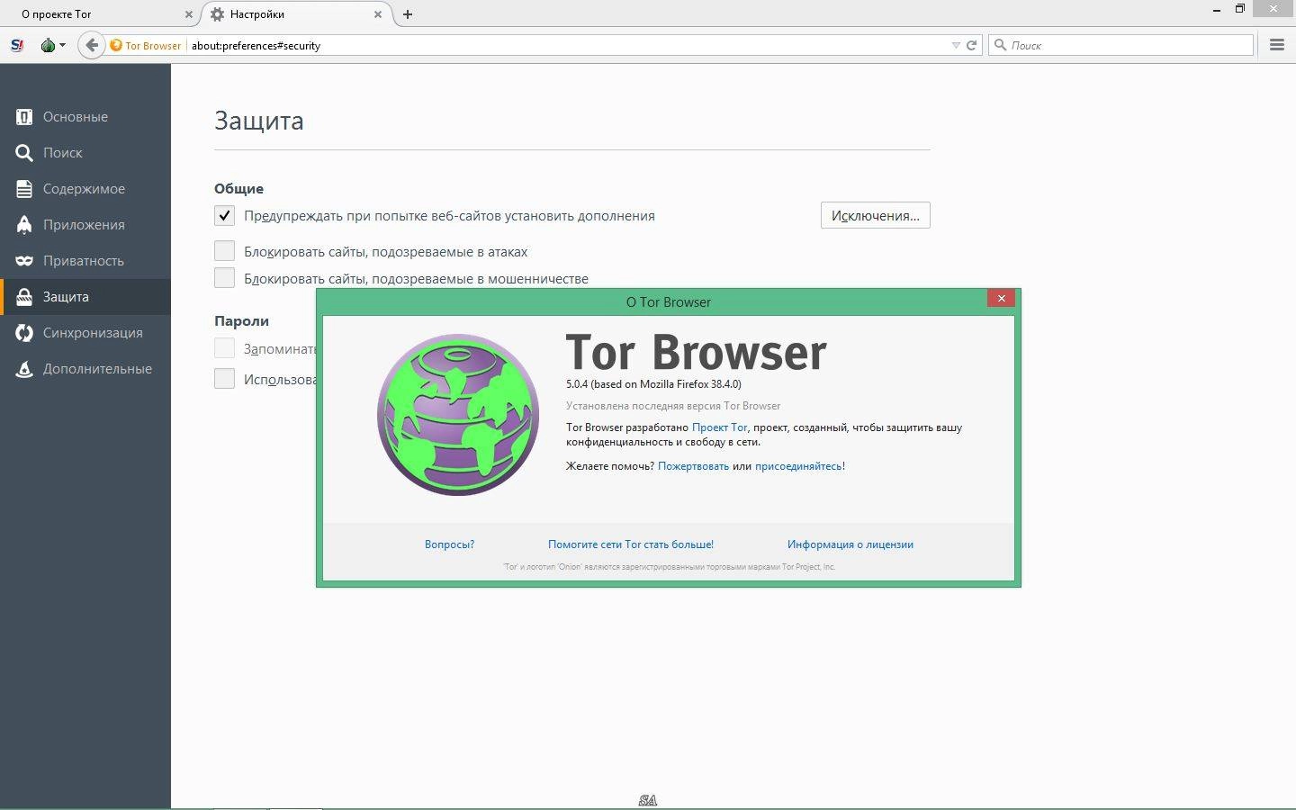Image resolution: width=1296 pixels, height=810 pixels.
Task: Close the 'О проекте Tor' tab
Action: click(x=189, y=14)
